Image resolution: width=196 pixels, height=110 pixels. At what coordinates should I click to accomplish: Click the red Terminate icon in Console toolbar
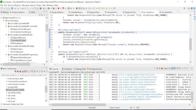162,68
